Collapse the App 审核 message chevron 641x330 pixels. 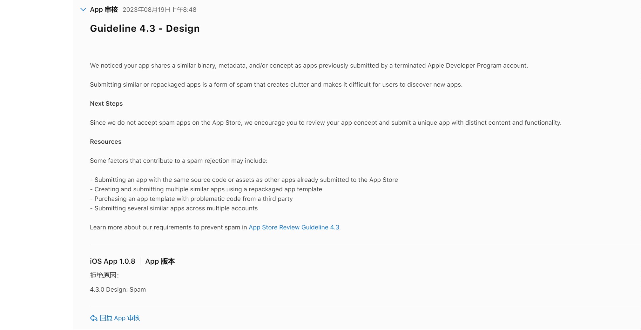click(x=83, y=10)
